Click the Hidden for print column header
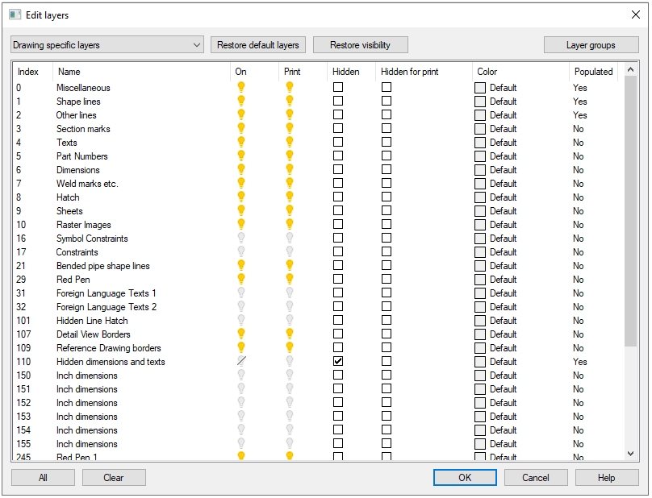The image size is (652, 498). pyautogui.click(x=424, y=72)
